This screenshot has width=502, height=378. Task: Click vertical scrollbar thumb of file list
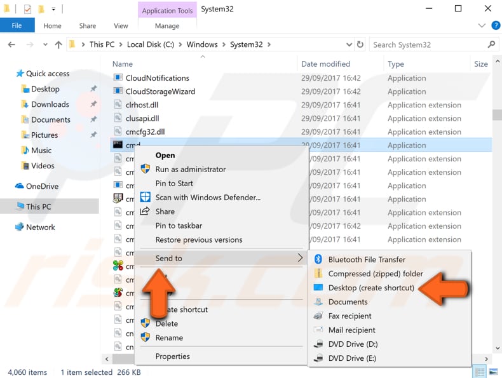coord(497,114)
